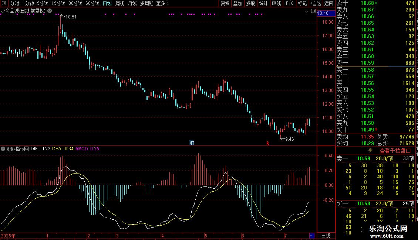Click the panel layout icon above price axis
This screenshot has height=240, width=418.
(x=313, y=11)
